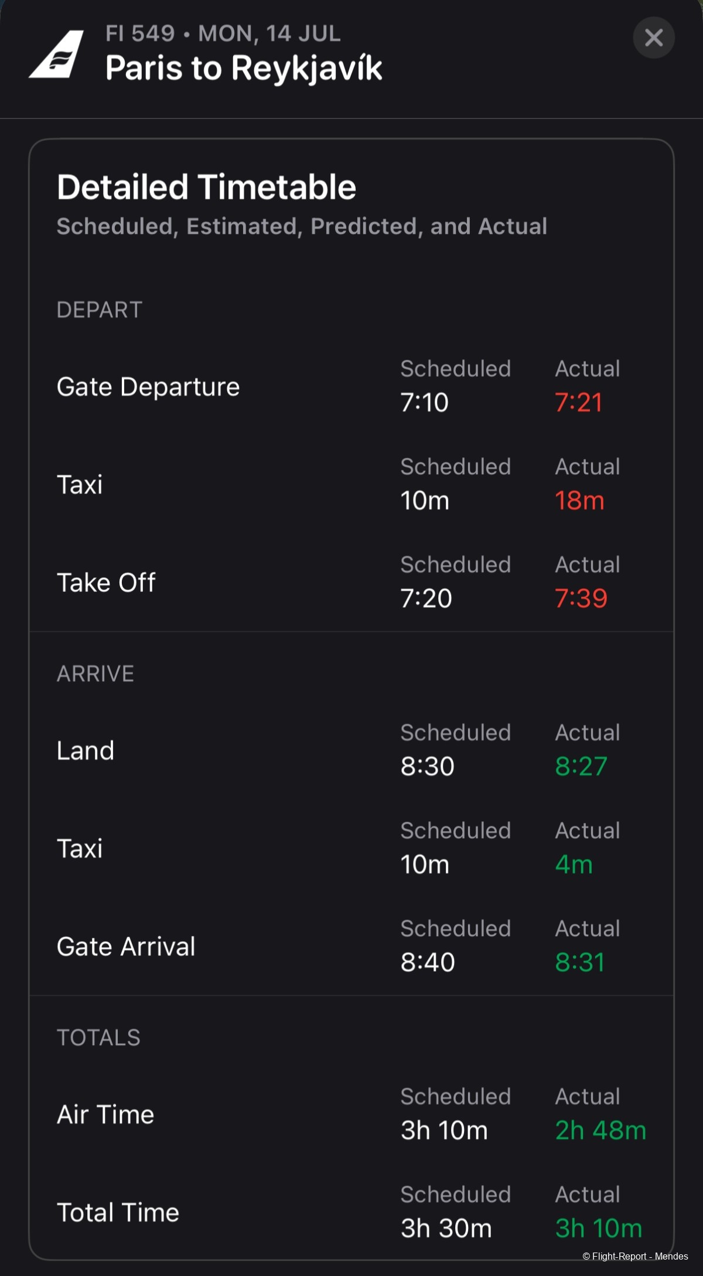Select actual take off time 7:39
This screenshot has width=703, height=1276.
point(581,598)
